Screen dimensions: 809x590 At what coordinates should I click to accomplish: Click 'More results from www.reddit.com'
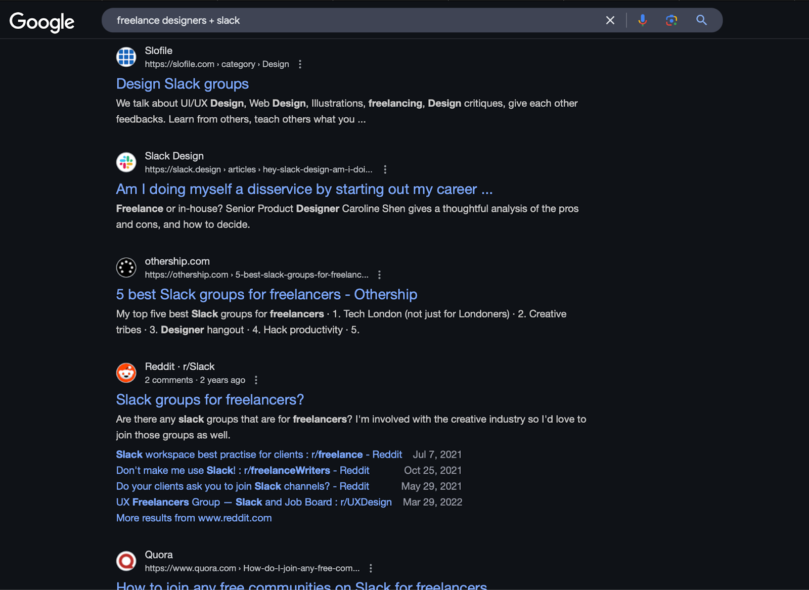point(194,518)
